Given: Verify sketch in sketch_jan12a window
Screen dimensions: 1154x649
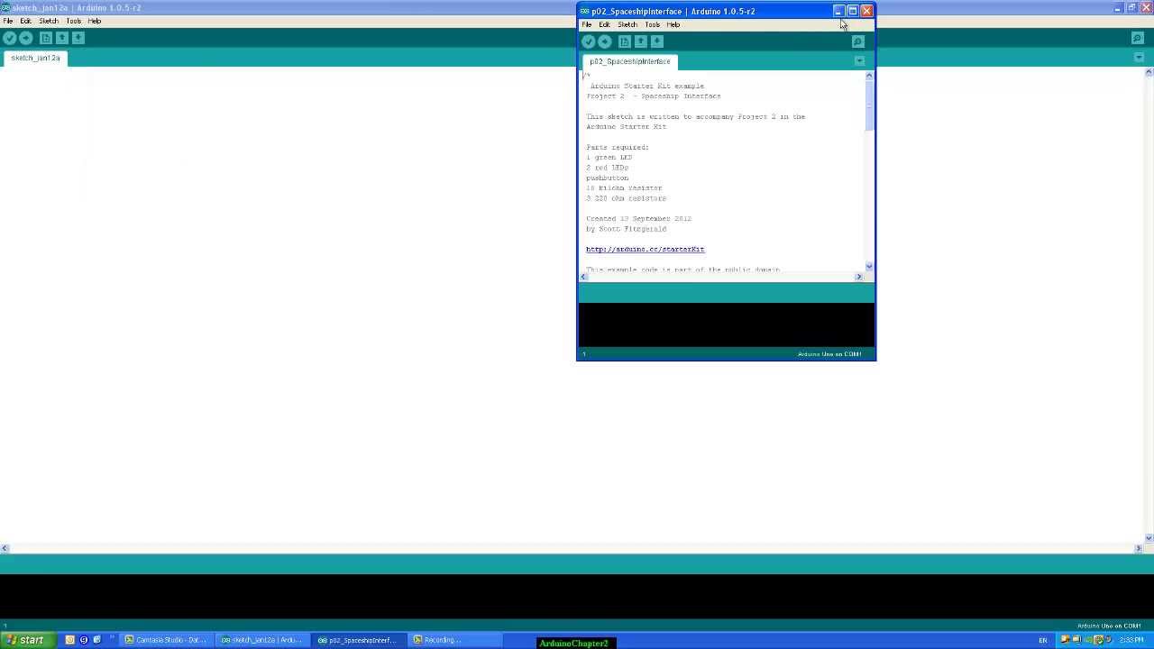Looking at the screenshot, I should coord(9,38).
